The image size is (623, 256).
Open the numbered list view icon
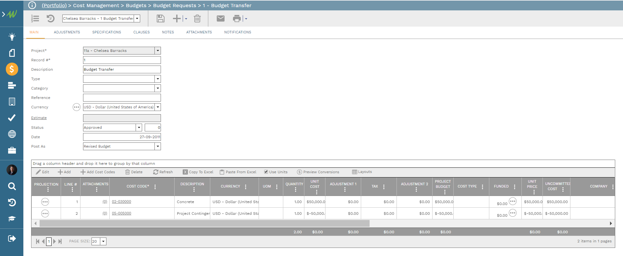click(35, 18)
